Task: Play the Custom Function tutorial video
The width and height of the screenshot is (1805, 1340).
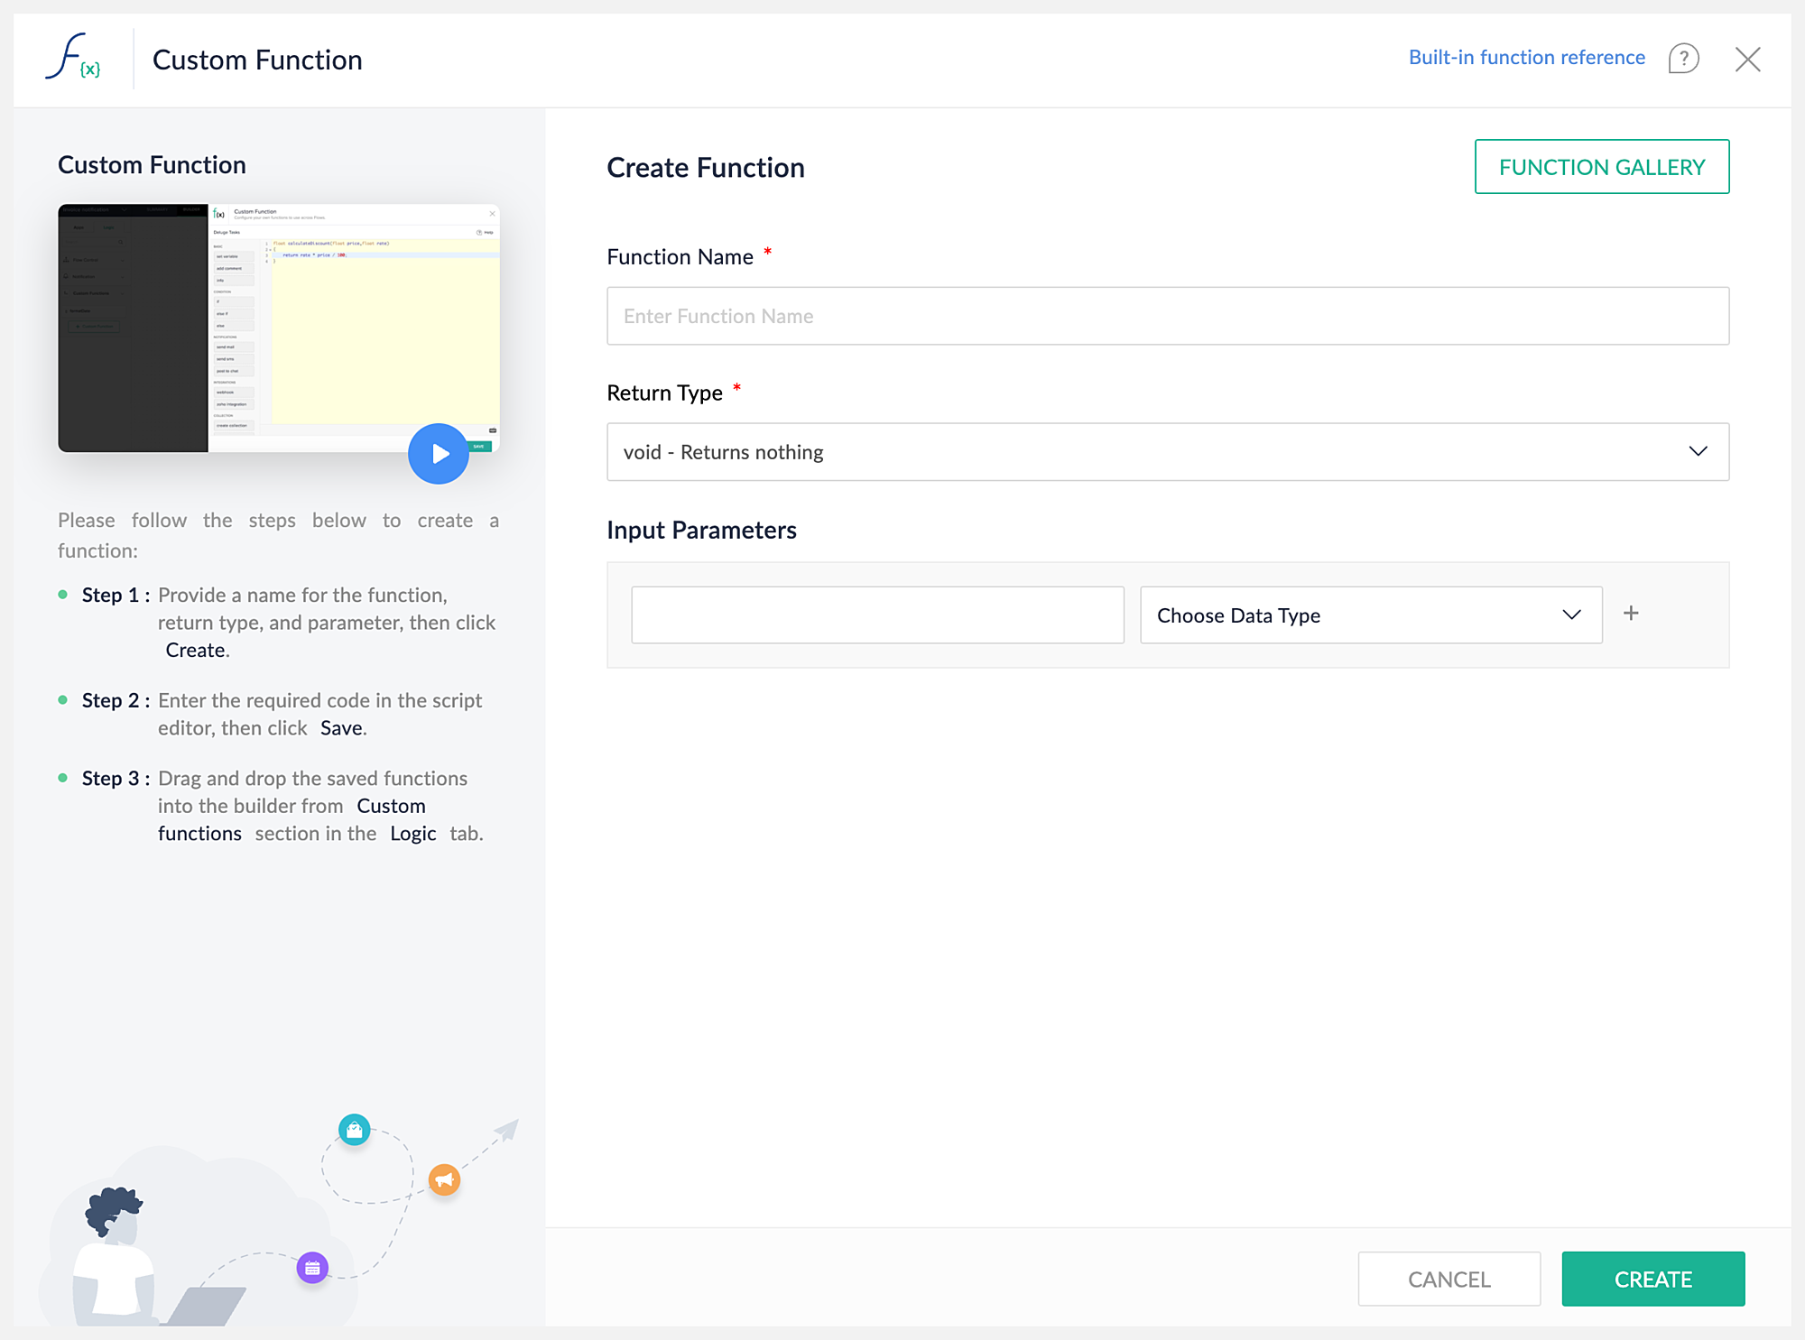Action: click(x=439, y=453)
